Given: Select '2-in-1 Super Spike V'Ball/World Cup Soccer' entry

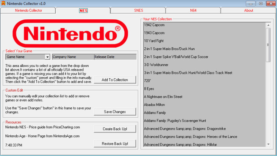Looking at the screenshot, I should pyautogui.click(x=176, y=57).
